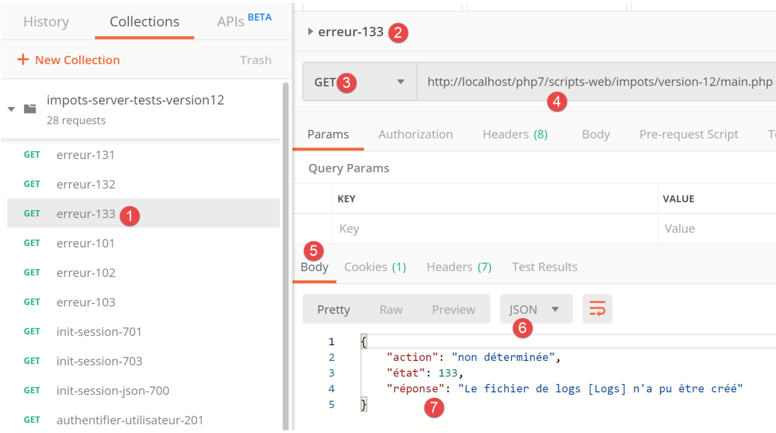Screen dimensions: 776x433
Task: Click the plus icon for New Collection
Action: pyautogui.click(x=22, y=59)
